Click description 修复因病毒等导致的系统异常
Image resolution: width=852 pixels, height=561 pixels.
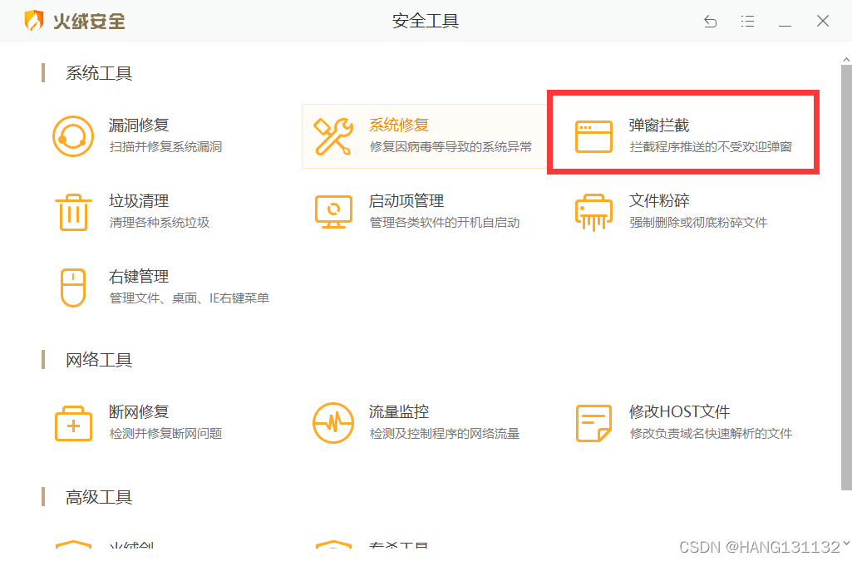tap(451, 146)
